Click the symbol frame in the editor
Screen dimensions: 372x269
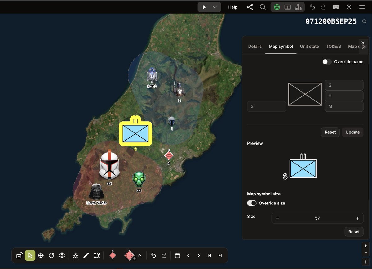coord(305,94)
